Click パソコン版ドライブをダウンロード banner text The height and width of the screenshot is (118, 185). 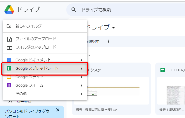point(27,114)
